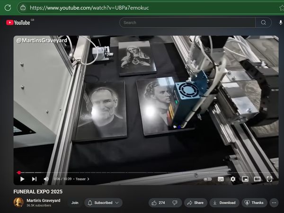Open the Subscribed notification dropdown

point(103,203)
